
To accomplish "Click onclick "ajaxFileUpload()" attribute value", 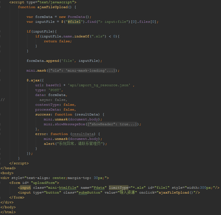I will point(176,192).
